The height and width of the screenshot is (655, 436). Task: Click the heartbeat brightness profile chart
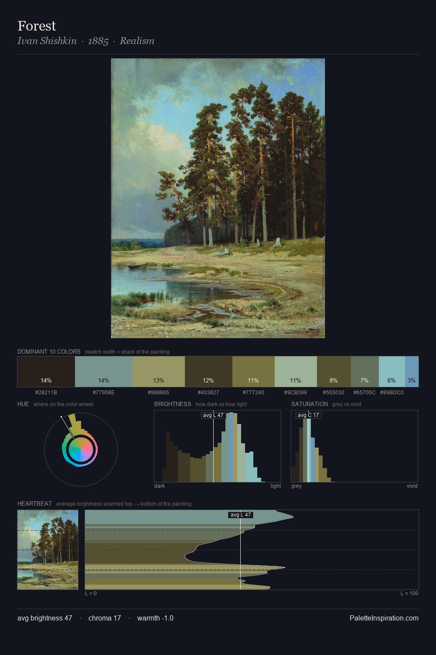click(x=252, y=550)
